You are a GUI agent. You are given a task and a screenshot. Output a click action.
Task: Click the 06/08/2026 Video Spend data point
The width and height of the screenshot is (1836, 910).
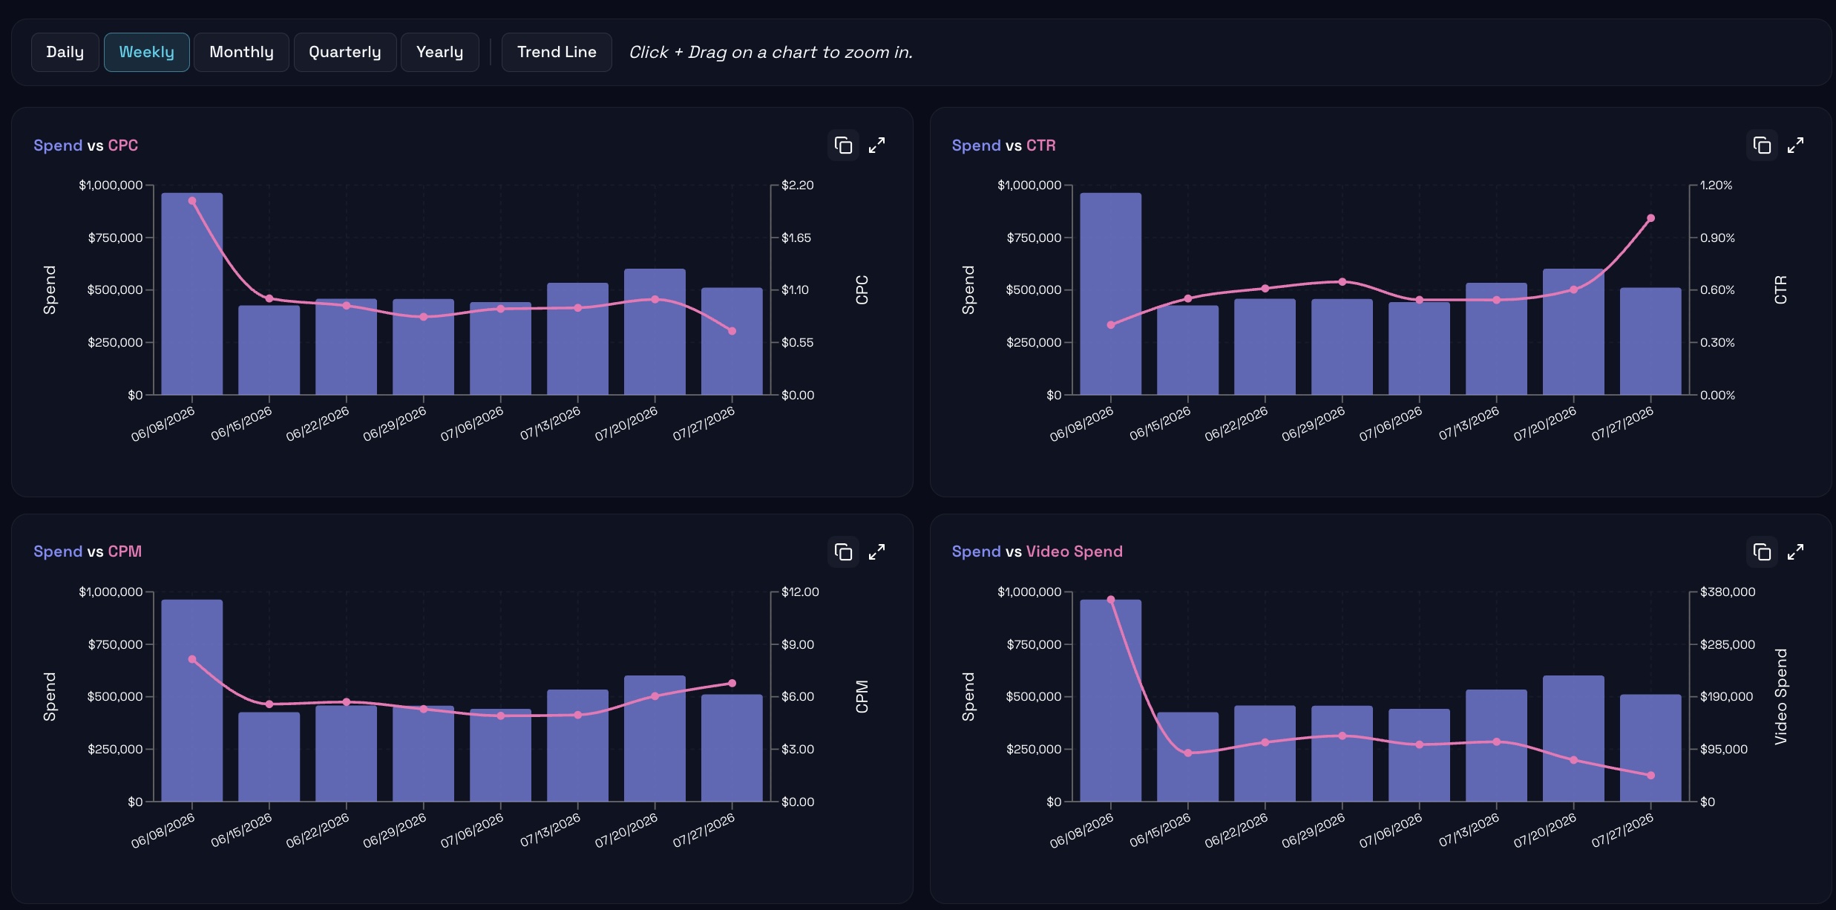pos(1111,600)
